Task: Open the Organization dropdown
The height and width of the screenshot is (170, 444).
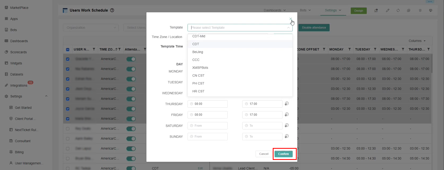Action: click(91, 28)
